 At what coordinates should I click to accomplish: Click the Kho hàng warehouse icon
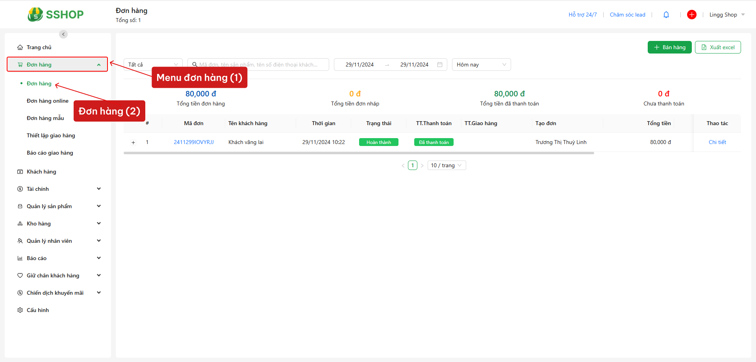pos(20,223)
